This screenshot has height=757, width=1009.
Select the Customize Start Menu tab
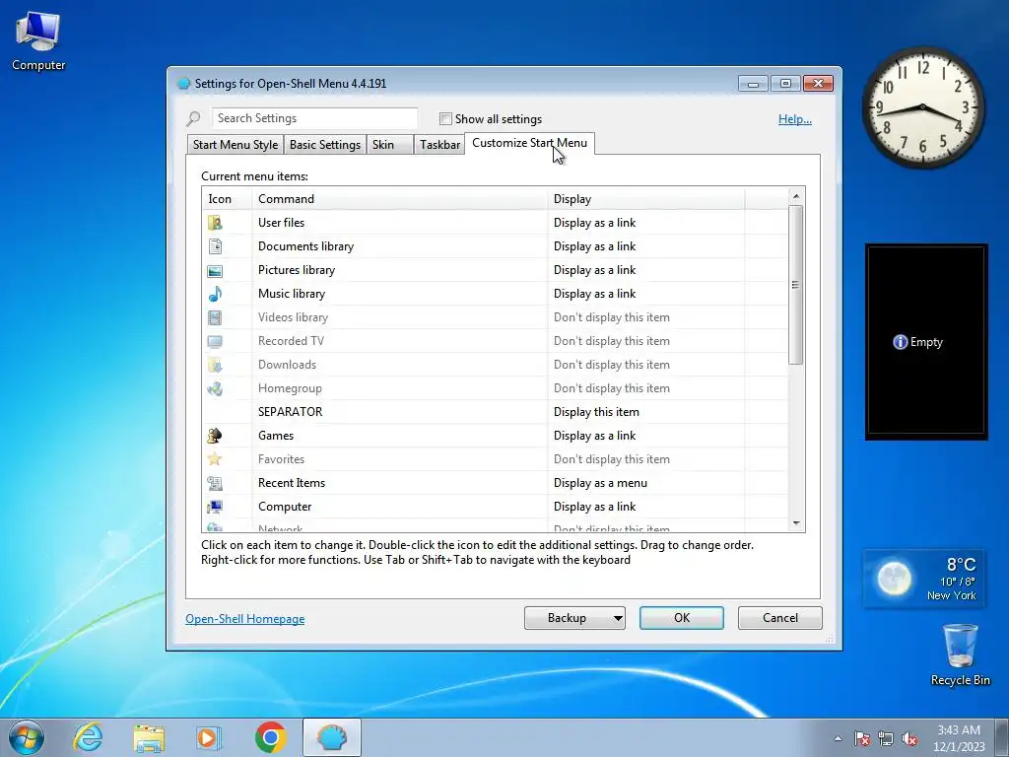529,143
